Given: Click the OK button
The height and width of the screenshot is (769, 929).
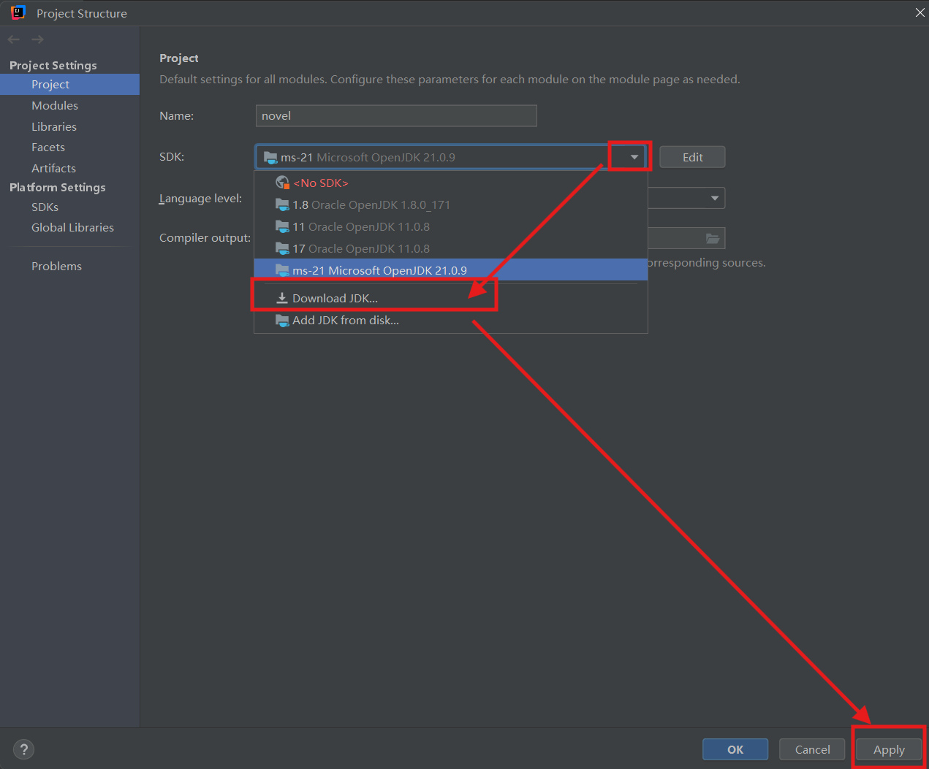Looking at the screenshot, I should [735, 749].
